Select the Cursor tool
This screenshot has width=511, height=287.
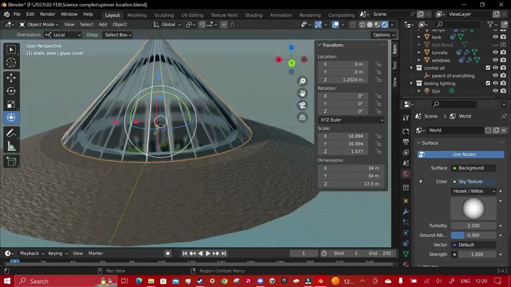coord(11,63)
